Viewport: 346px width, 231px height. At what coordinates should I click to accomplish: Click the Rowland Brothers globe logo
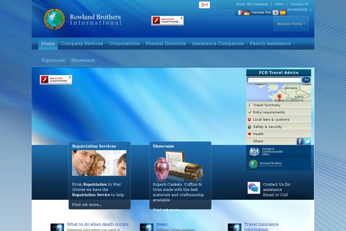(54, 19)
